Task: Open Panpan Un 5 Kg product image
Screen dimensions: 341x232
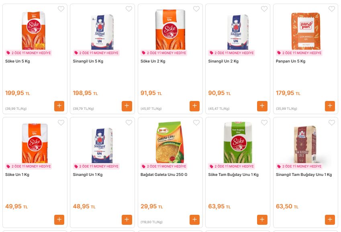Action: point(305,29)
